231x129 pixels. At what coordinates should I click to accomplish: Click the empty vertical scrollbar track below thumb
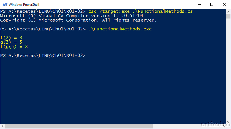coord(228,69)
